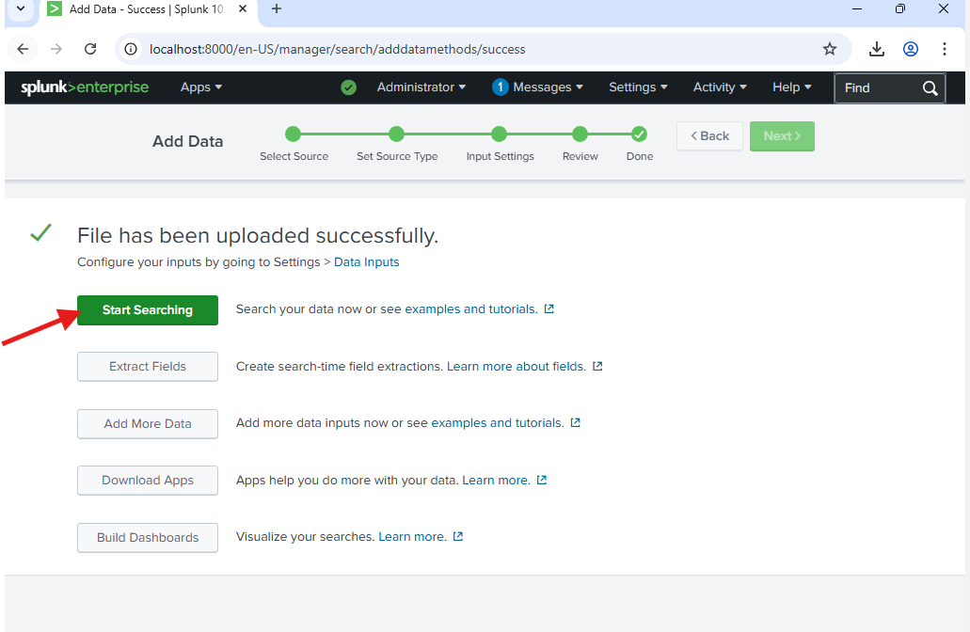970x632 pixels.
Task: Click the Input Settings step marker
Action: pyautogui.click(x=500, y=134)
